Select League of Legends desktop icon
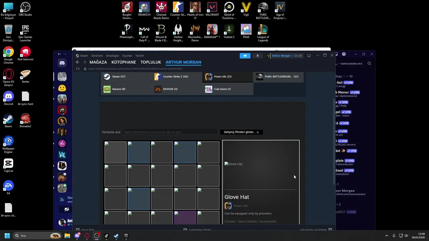Viewport: 429px width, 241px height. (263, 33)
